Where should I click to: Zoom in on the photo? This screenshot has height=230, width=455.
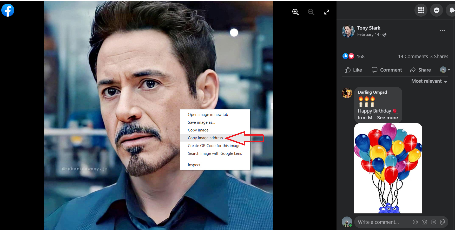pyautogui.click(x=295, y=12)
